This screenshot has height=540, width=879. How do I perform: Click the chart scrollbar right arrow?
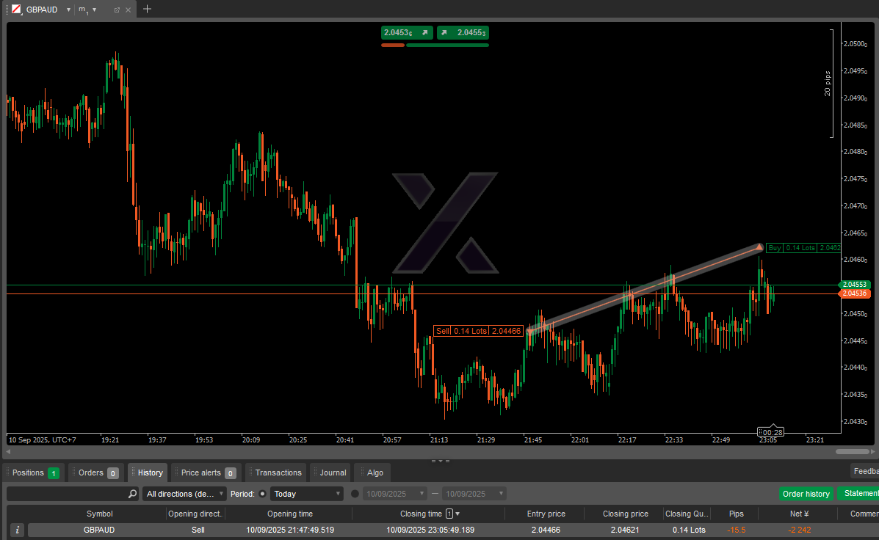tap(872, 451)
